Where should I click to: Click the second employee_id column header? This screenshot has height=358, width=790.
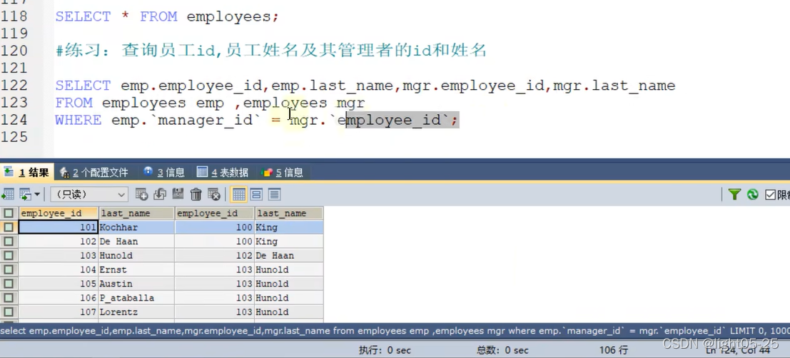coord(214,213)
